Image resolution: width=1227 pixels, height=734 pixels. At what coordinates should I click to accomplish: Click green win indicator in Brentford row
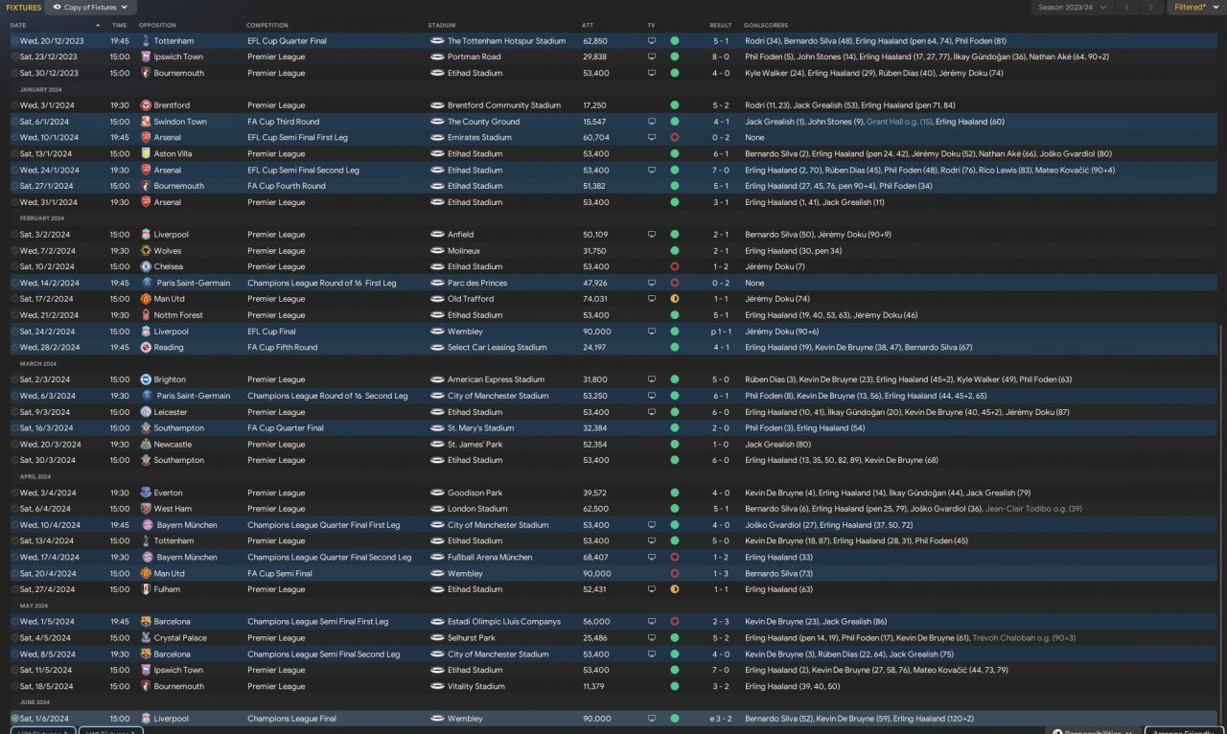(x=675, y=105)
